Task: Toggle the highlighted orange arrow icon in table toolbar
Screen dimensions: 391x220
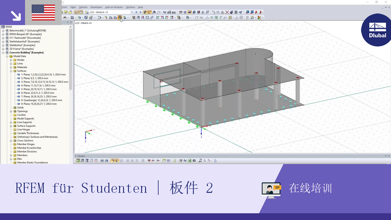Action: click(113, 161)
